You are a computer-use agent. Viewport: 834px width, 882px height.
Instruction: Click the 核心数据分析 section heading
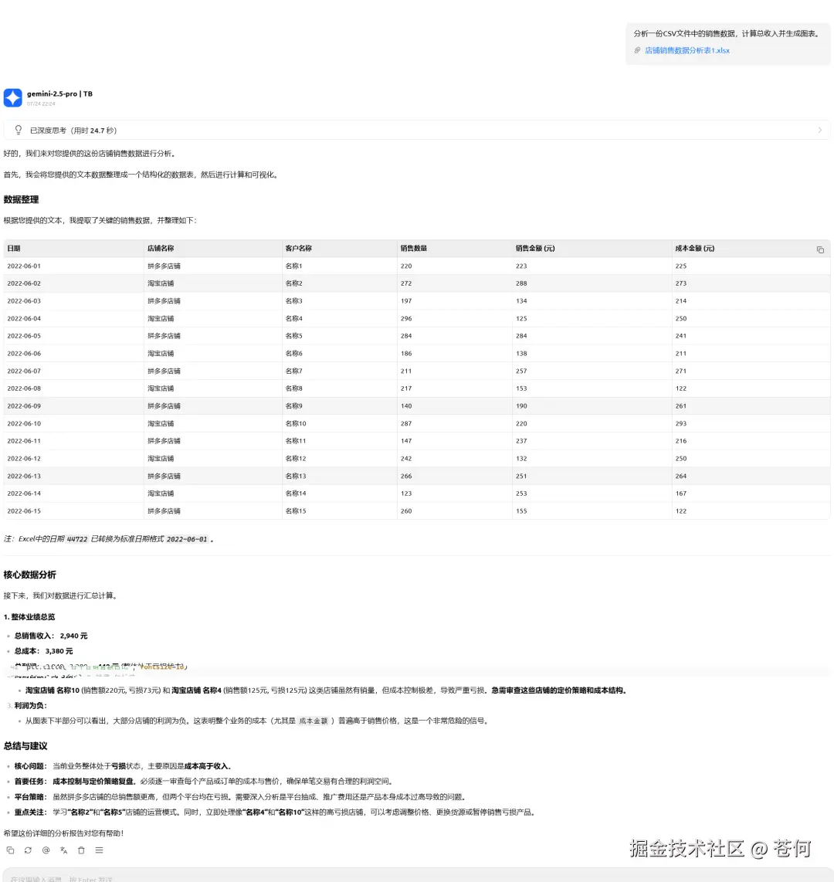[x=30, y=575]
